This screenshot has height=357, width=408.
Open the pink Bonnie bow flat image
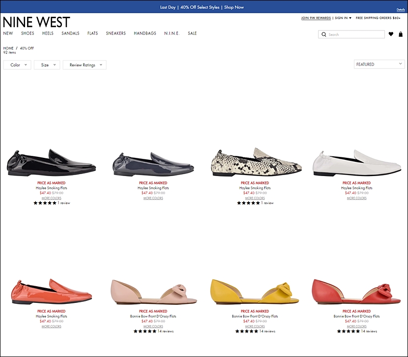pos(153,292)
